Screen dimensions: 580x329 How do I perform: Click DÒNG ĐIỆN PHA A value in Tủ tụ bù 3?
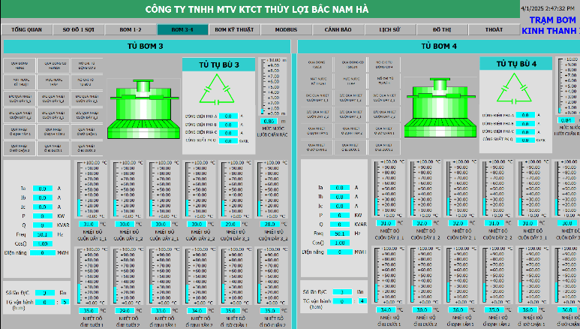coord(228,116)
